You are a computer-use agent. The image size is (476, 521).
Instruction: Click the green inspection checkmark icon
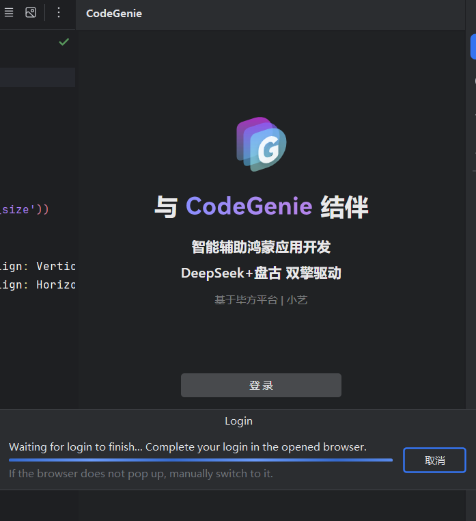(x=64, y=42)
